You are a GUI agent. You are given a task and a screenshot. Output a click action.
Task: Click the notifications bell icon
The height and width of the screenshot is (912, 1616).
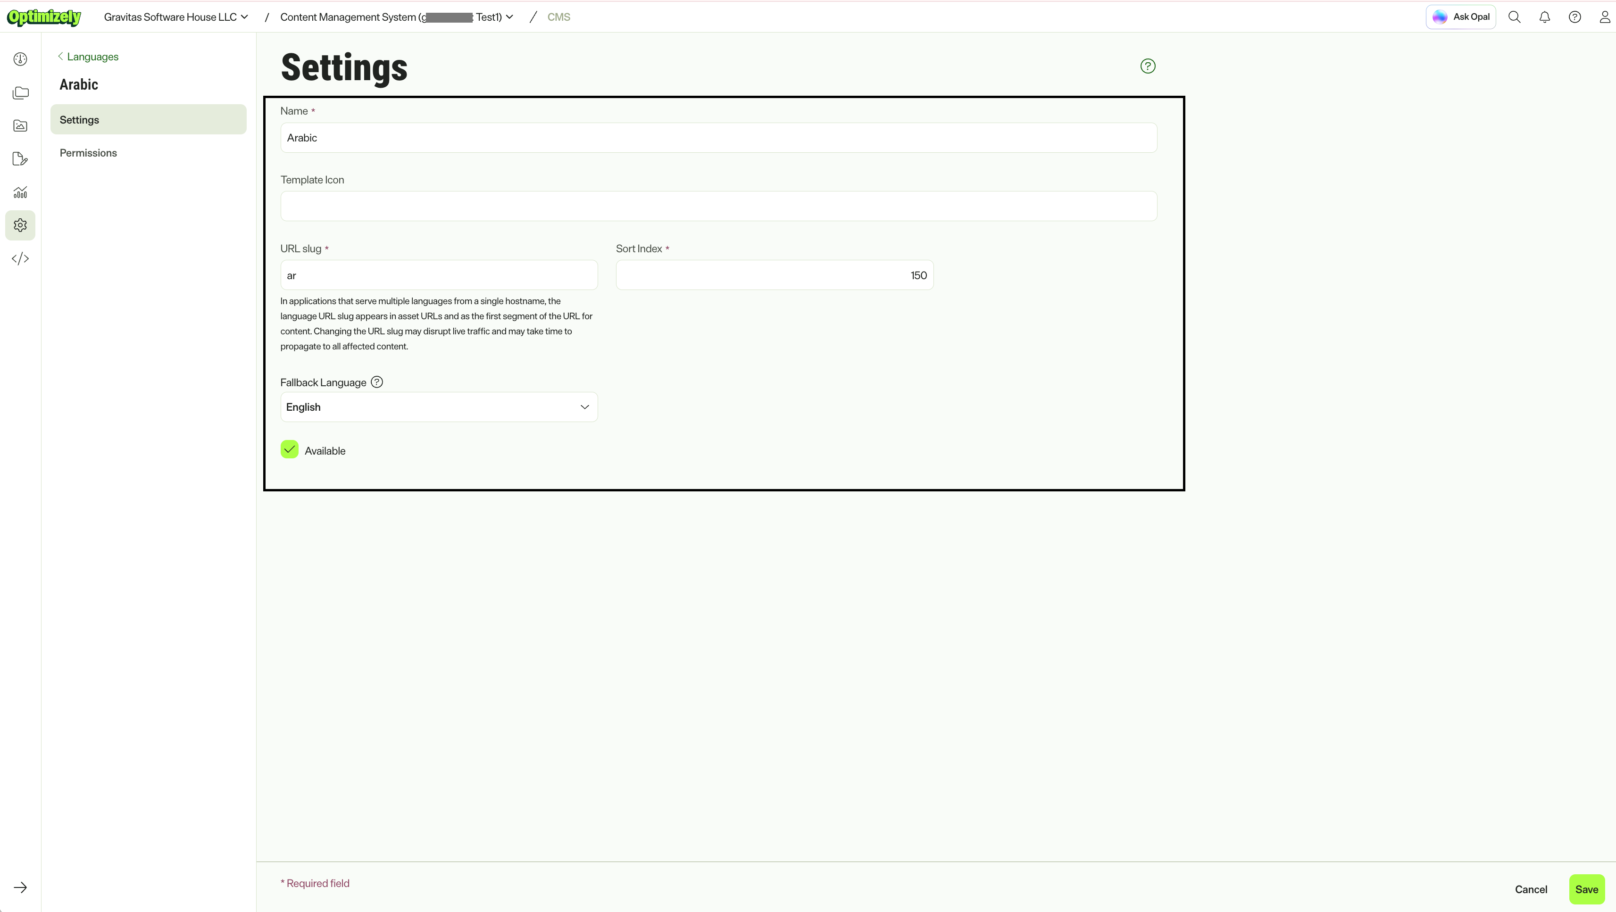(x=1544, y=17)
